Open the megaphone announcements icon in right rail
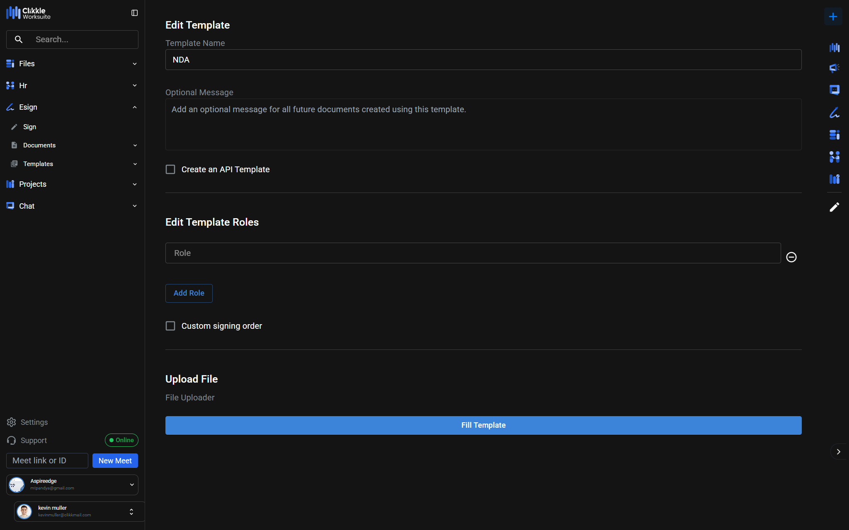Screen dimensions: 849x530 (x=834, y=68)
